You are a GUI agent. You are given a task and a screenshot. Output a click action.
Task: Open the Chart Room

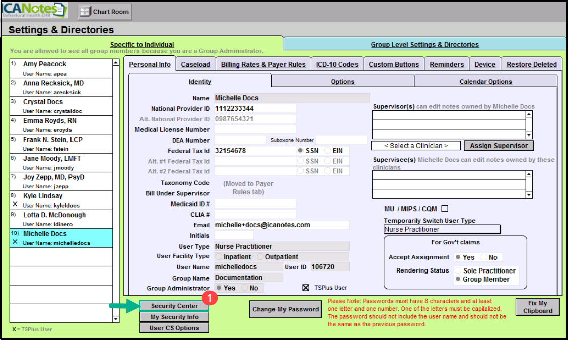pyautogui.click(x=105, y=11)
